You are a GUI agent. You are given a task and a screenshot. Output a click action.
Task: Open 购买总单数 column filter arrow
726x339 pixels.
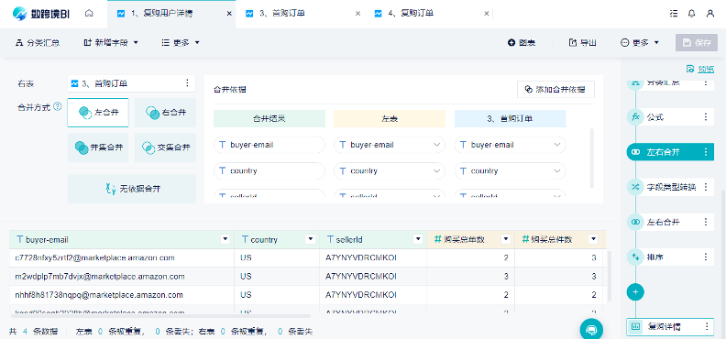506,239
